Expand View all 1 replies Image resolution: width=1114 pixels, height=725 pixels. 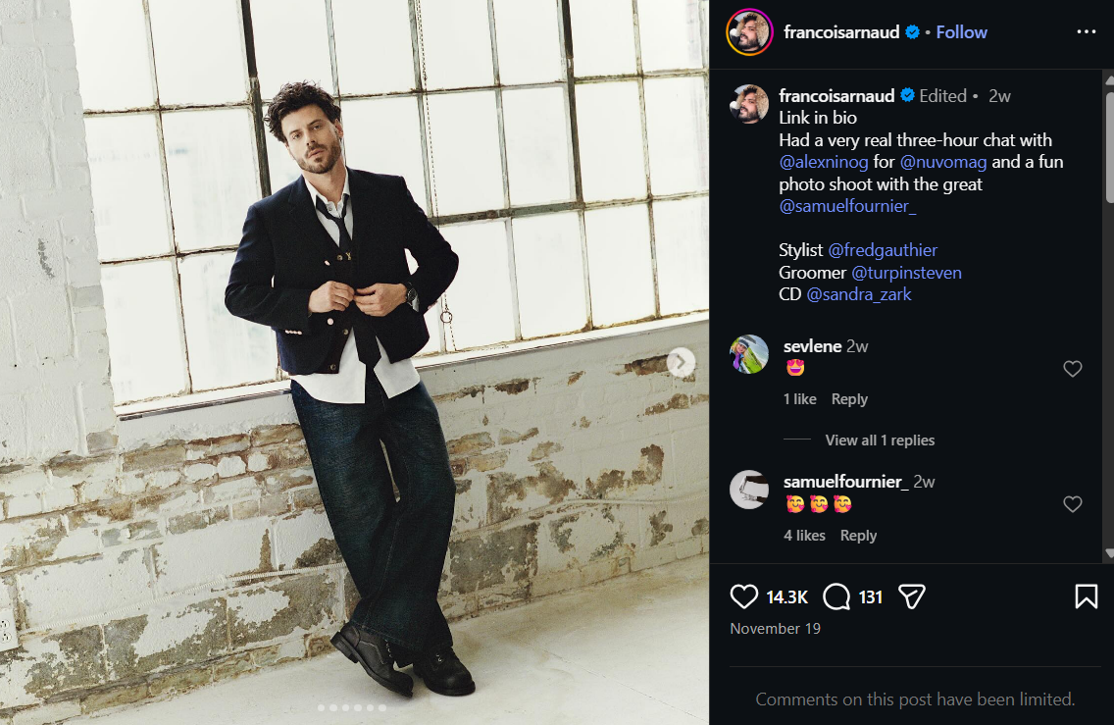pos(880,440)
